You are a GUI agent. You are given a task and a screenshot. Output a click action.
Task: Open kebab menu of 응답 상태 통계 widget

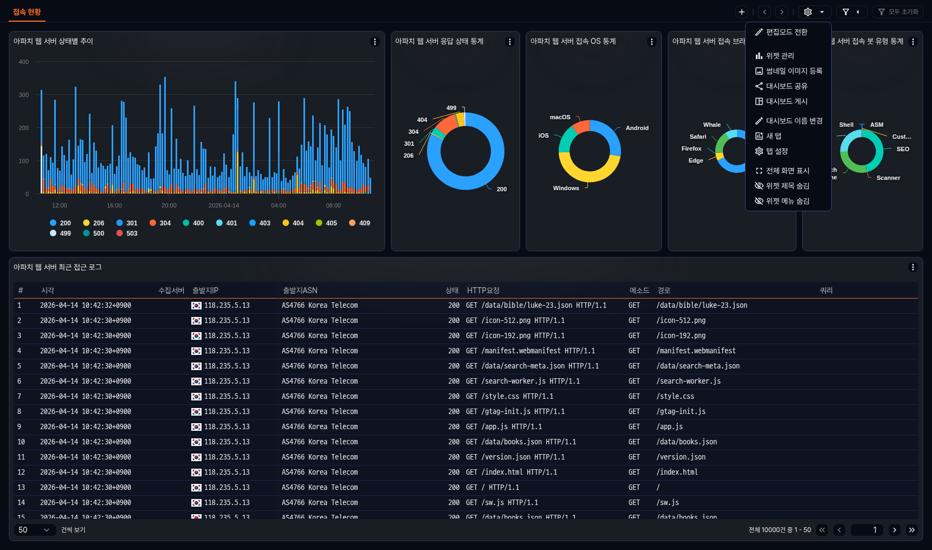click(x=509, y=42)
